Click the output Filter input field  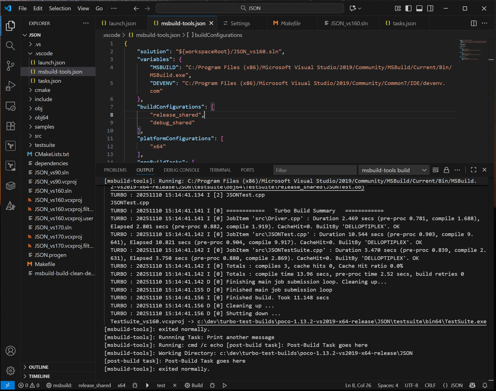[315, 170]
